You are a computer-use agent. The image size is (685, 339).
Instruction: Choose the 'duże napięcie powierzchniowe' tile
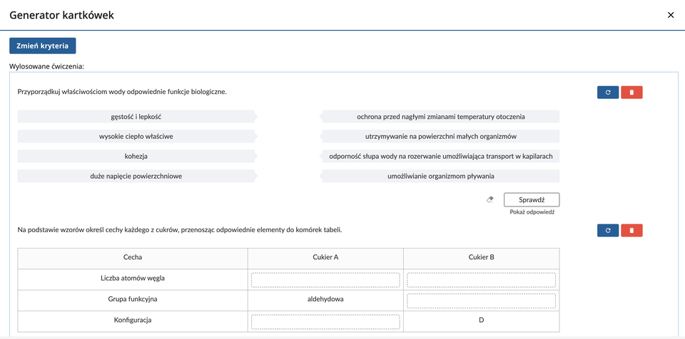(136, 176)
